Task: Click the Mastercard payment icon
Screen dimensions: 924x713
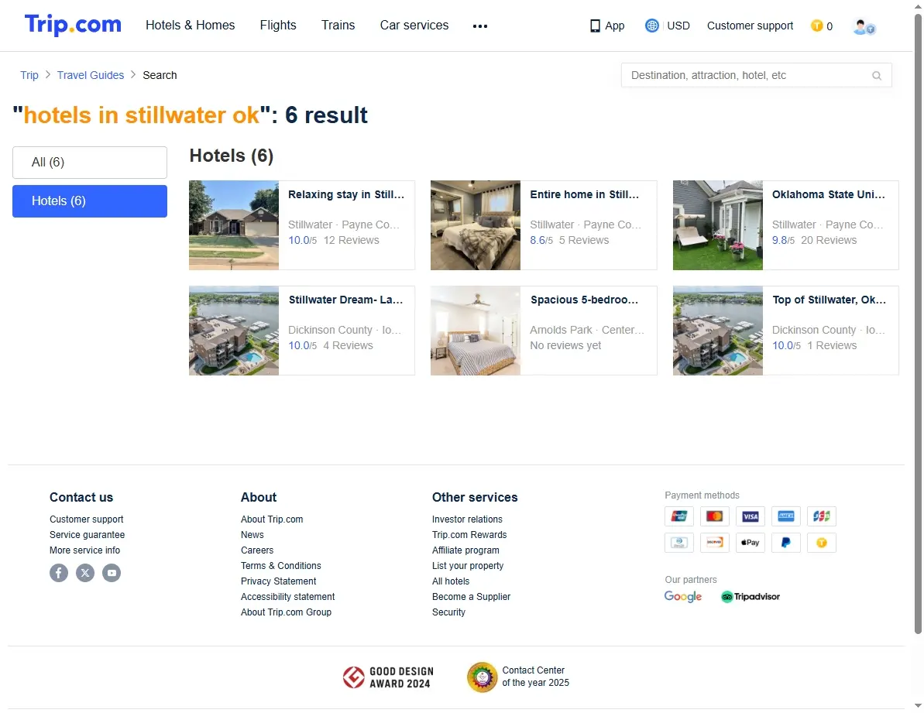Action: (715, 516)
